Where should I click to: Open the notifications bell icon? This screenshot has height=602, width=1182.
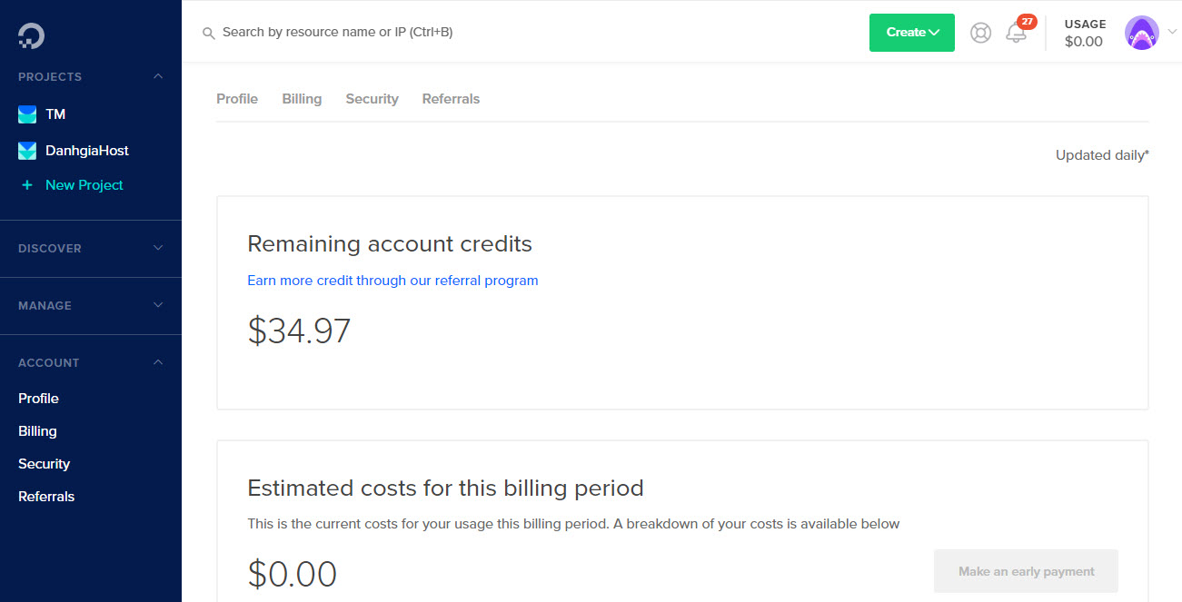1016,33
